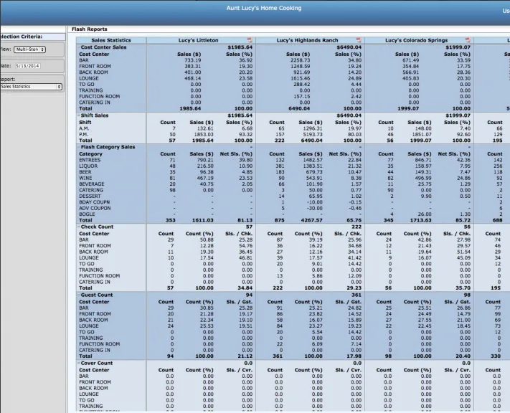Collapse the Shift Sales section
The image size is (510, 413).
click(79, 115)
